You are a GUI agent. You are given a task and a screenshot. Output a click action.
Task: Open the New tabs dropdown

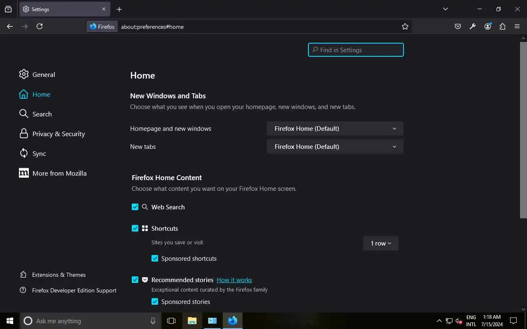335,146
